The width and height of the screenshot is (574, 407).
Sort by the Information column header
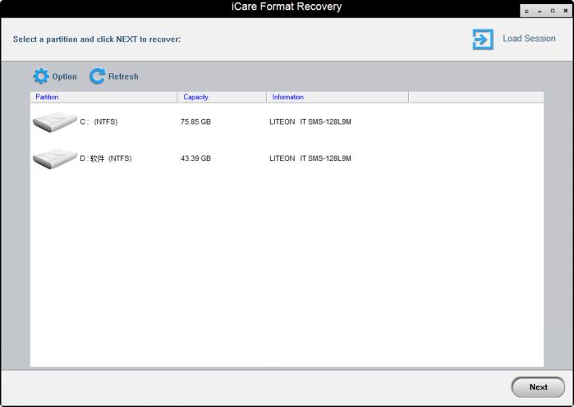coord(338,97)
